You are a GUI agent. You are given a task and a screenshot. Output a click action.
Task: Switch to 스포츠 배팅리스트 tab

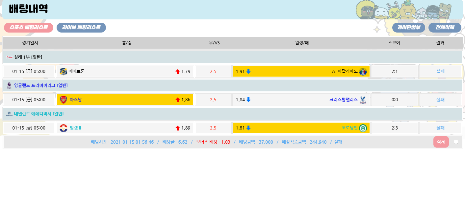[x=29, y=28]
